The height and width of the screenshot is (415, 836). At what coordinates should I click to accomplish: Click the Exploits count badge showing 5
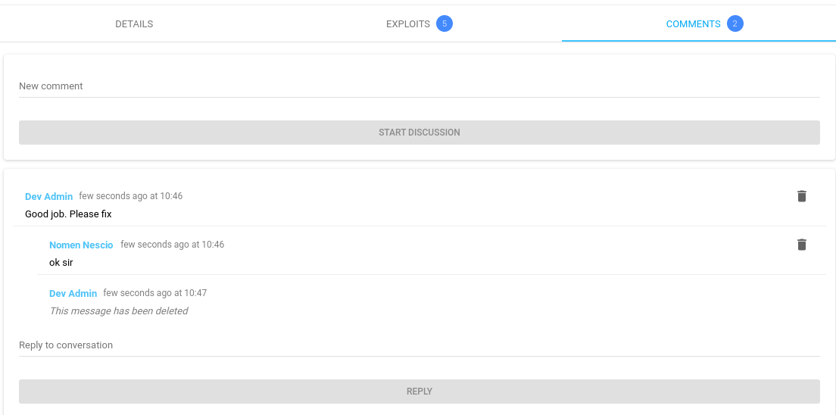(445, 24)
